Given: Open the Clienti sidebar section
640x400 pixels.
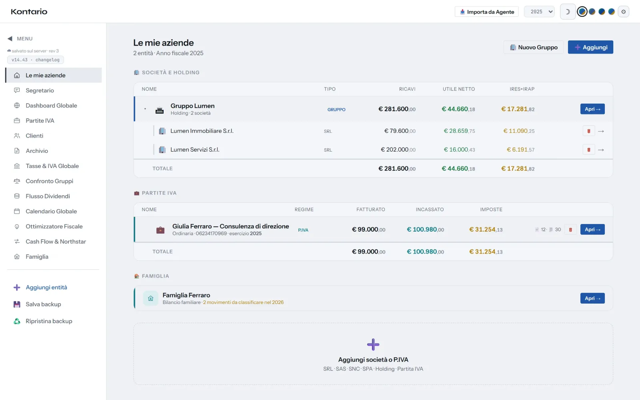Looking at the screenshot, I should click(54, 136).
